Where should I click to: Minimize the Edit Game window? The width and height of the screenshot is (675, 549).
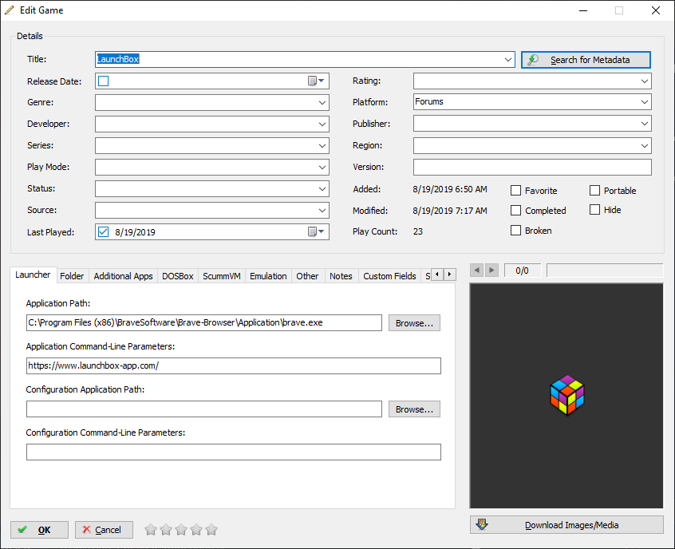click(x=583, y=10)
